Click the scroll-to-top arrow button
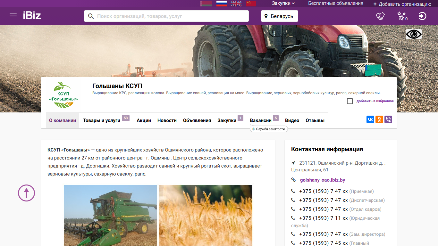Image resolution: width=438 pixels, height=246 pixels. point(26,193)
